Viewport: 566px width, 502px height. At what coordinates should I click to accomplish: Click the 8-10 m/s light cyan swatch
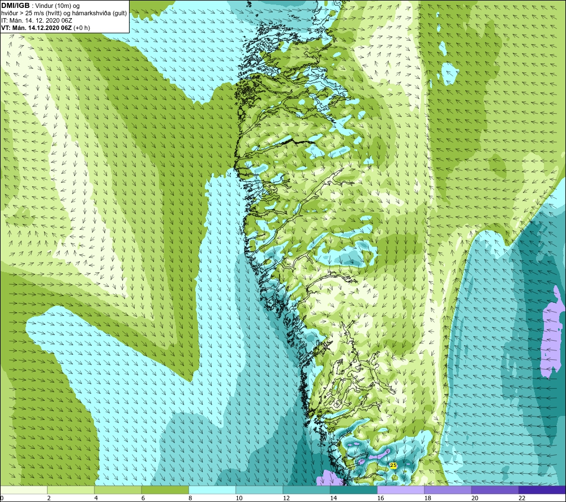[212, 490]
